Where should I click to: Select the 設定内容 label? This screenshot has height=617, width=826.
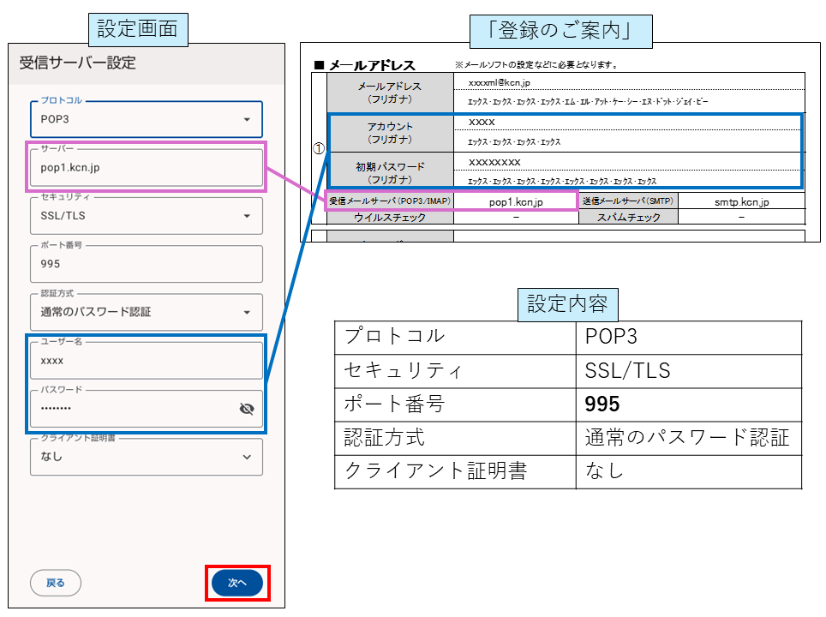tap(568, 303)
